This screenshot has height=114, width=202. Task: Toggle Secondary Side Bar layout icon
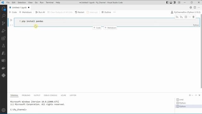point(174,3)
